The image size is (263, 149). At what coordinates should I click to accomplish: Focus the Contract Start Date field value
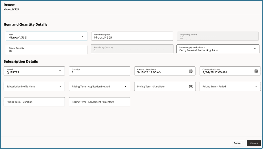pos(149,72)
